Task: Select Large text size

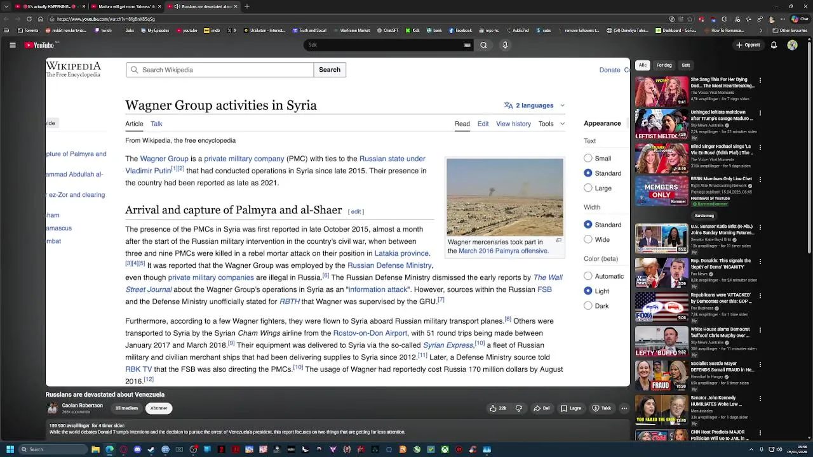Action: (x=588, y=188)
